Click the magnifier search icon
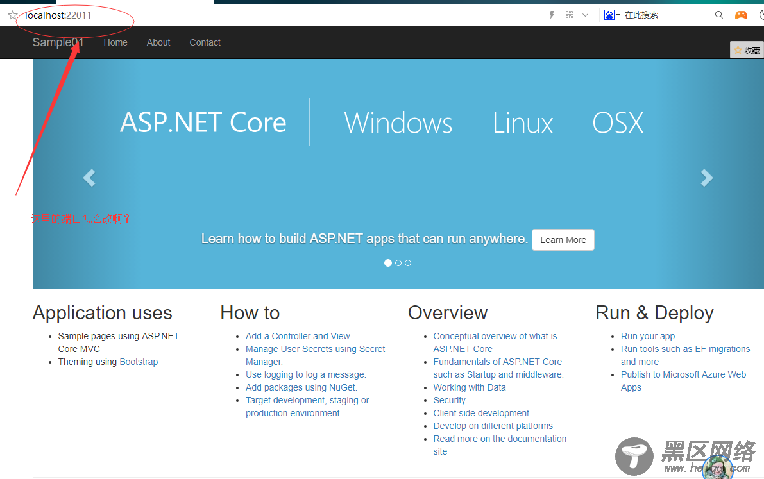This screenshot has height=479, width=764. tap(718, 15)
